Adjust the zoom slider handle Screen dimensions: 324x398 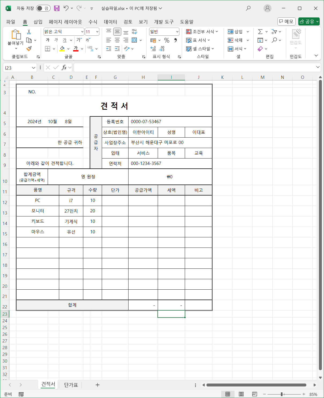pos(282,394)
